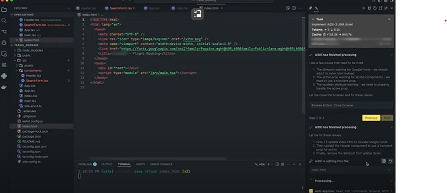Toggle the Auto-approve checkbox
The height and width of the screenshot is (193, 447).
pyautogui.click(x=312, y=191)
